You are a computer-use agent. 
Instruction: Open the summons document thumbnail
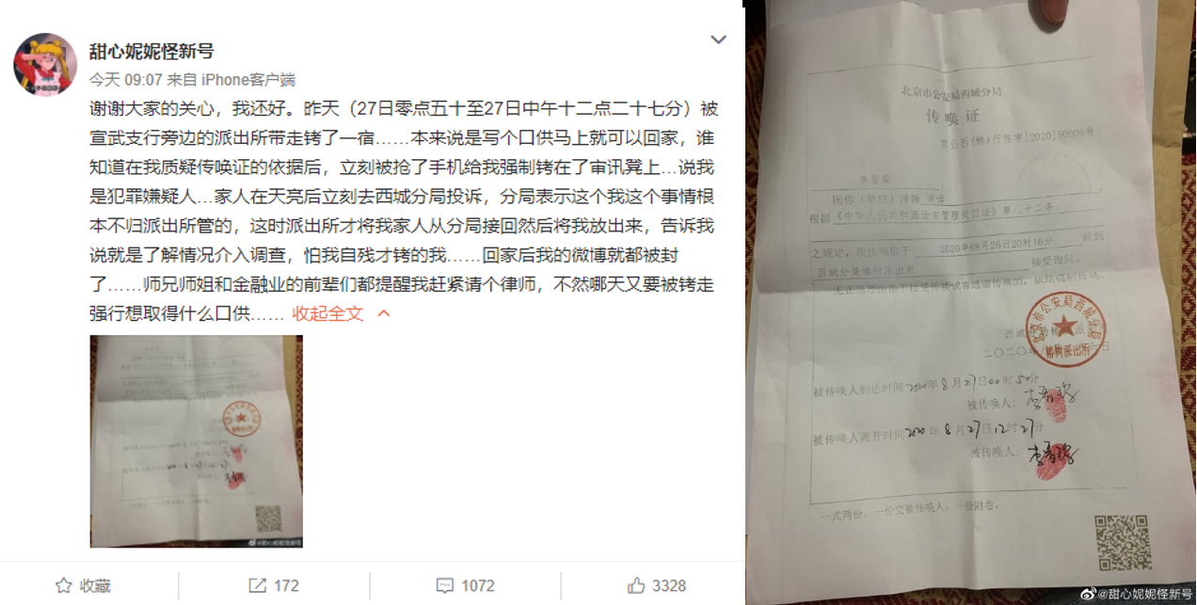(x=197, y=441)
